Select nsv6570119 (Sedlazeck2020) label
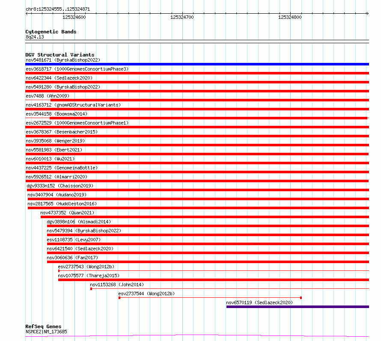 click(x=259, y=302)
